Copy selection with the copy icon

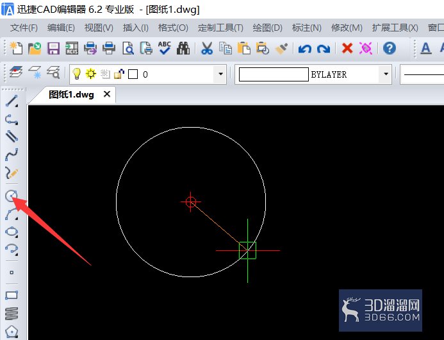[x=226, y=48]
